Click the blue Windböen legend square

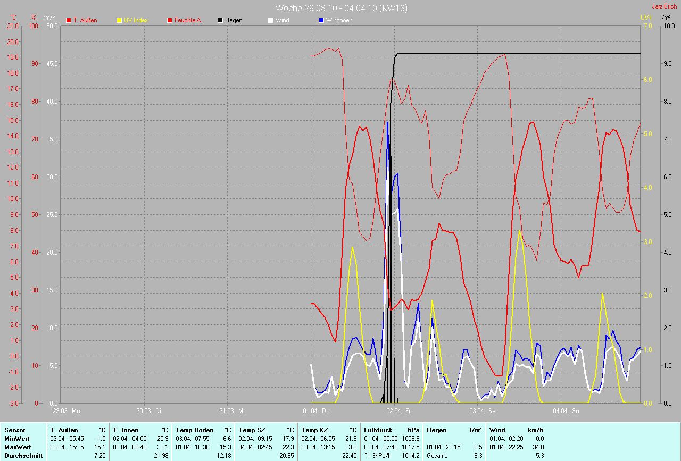click(x=321, y=20)
